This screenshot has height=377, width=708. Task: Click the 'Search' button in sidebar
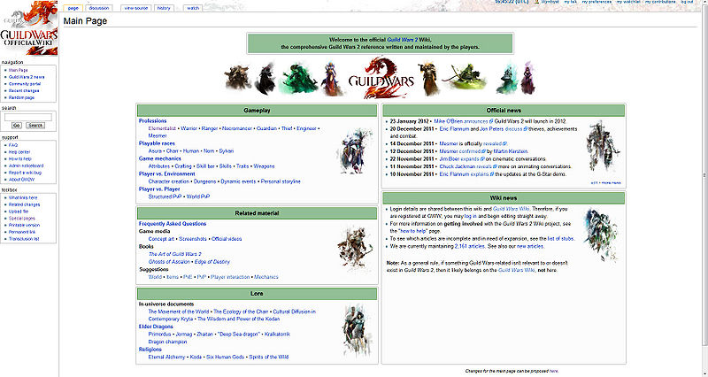[35, 126]
